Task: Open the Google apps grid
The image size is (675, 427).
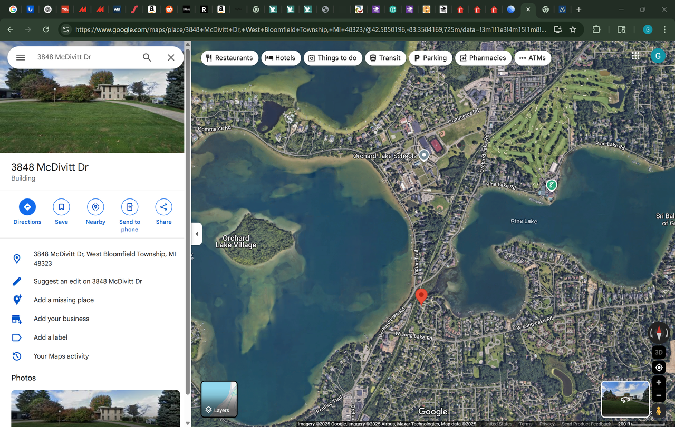Action: [635, 56]
